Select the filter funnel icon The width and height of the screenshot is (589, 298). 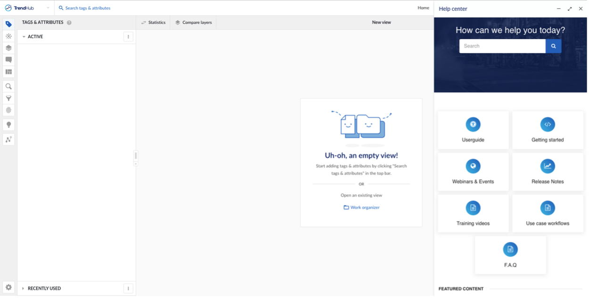(8, 98)
